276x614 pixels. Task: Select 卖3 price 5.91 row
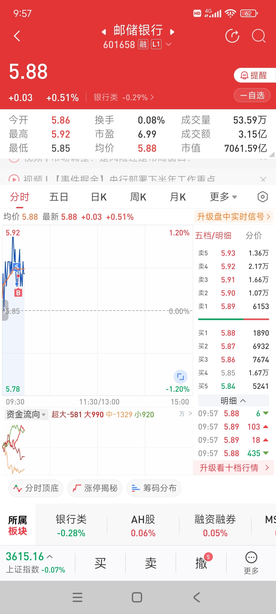[233, 280]
